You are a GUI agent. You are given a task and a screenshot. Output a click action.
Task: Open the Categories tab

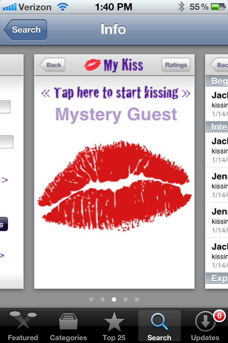tap(68, 327)
